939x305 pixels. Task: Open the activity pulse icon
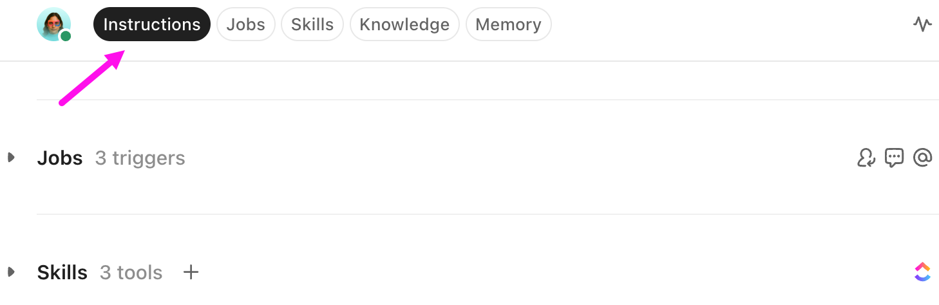[x=922, y=24]
